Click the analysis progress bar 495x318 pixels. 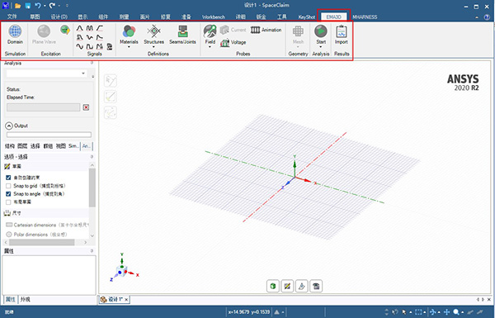pos(43,107)
